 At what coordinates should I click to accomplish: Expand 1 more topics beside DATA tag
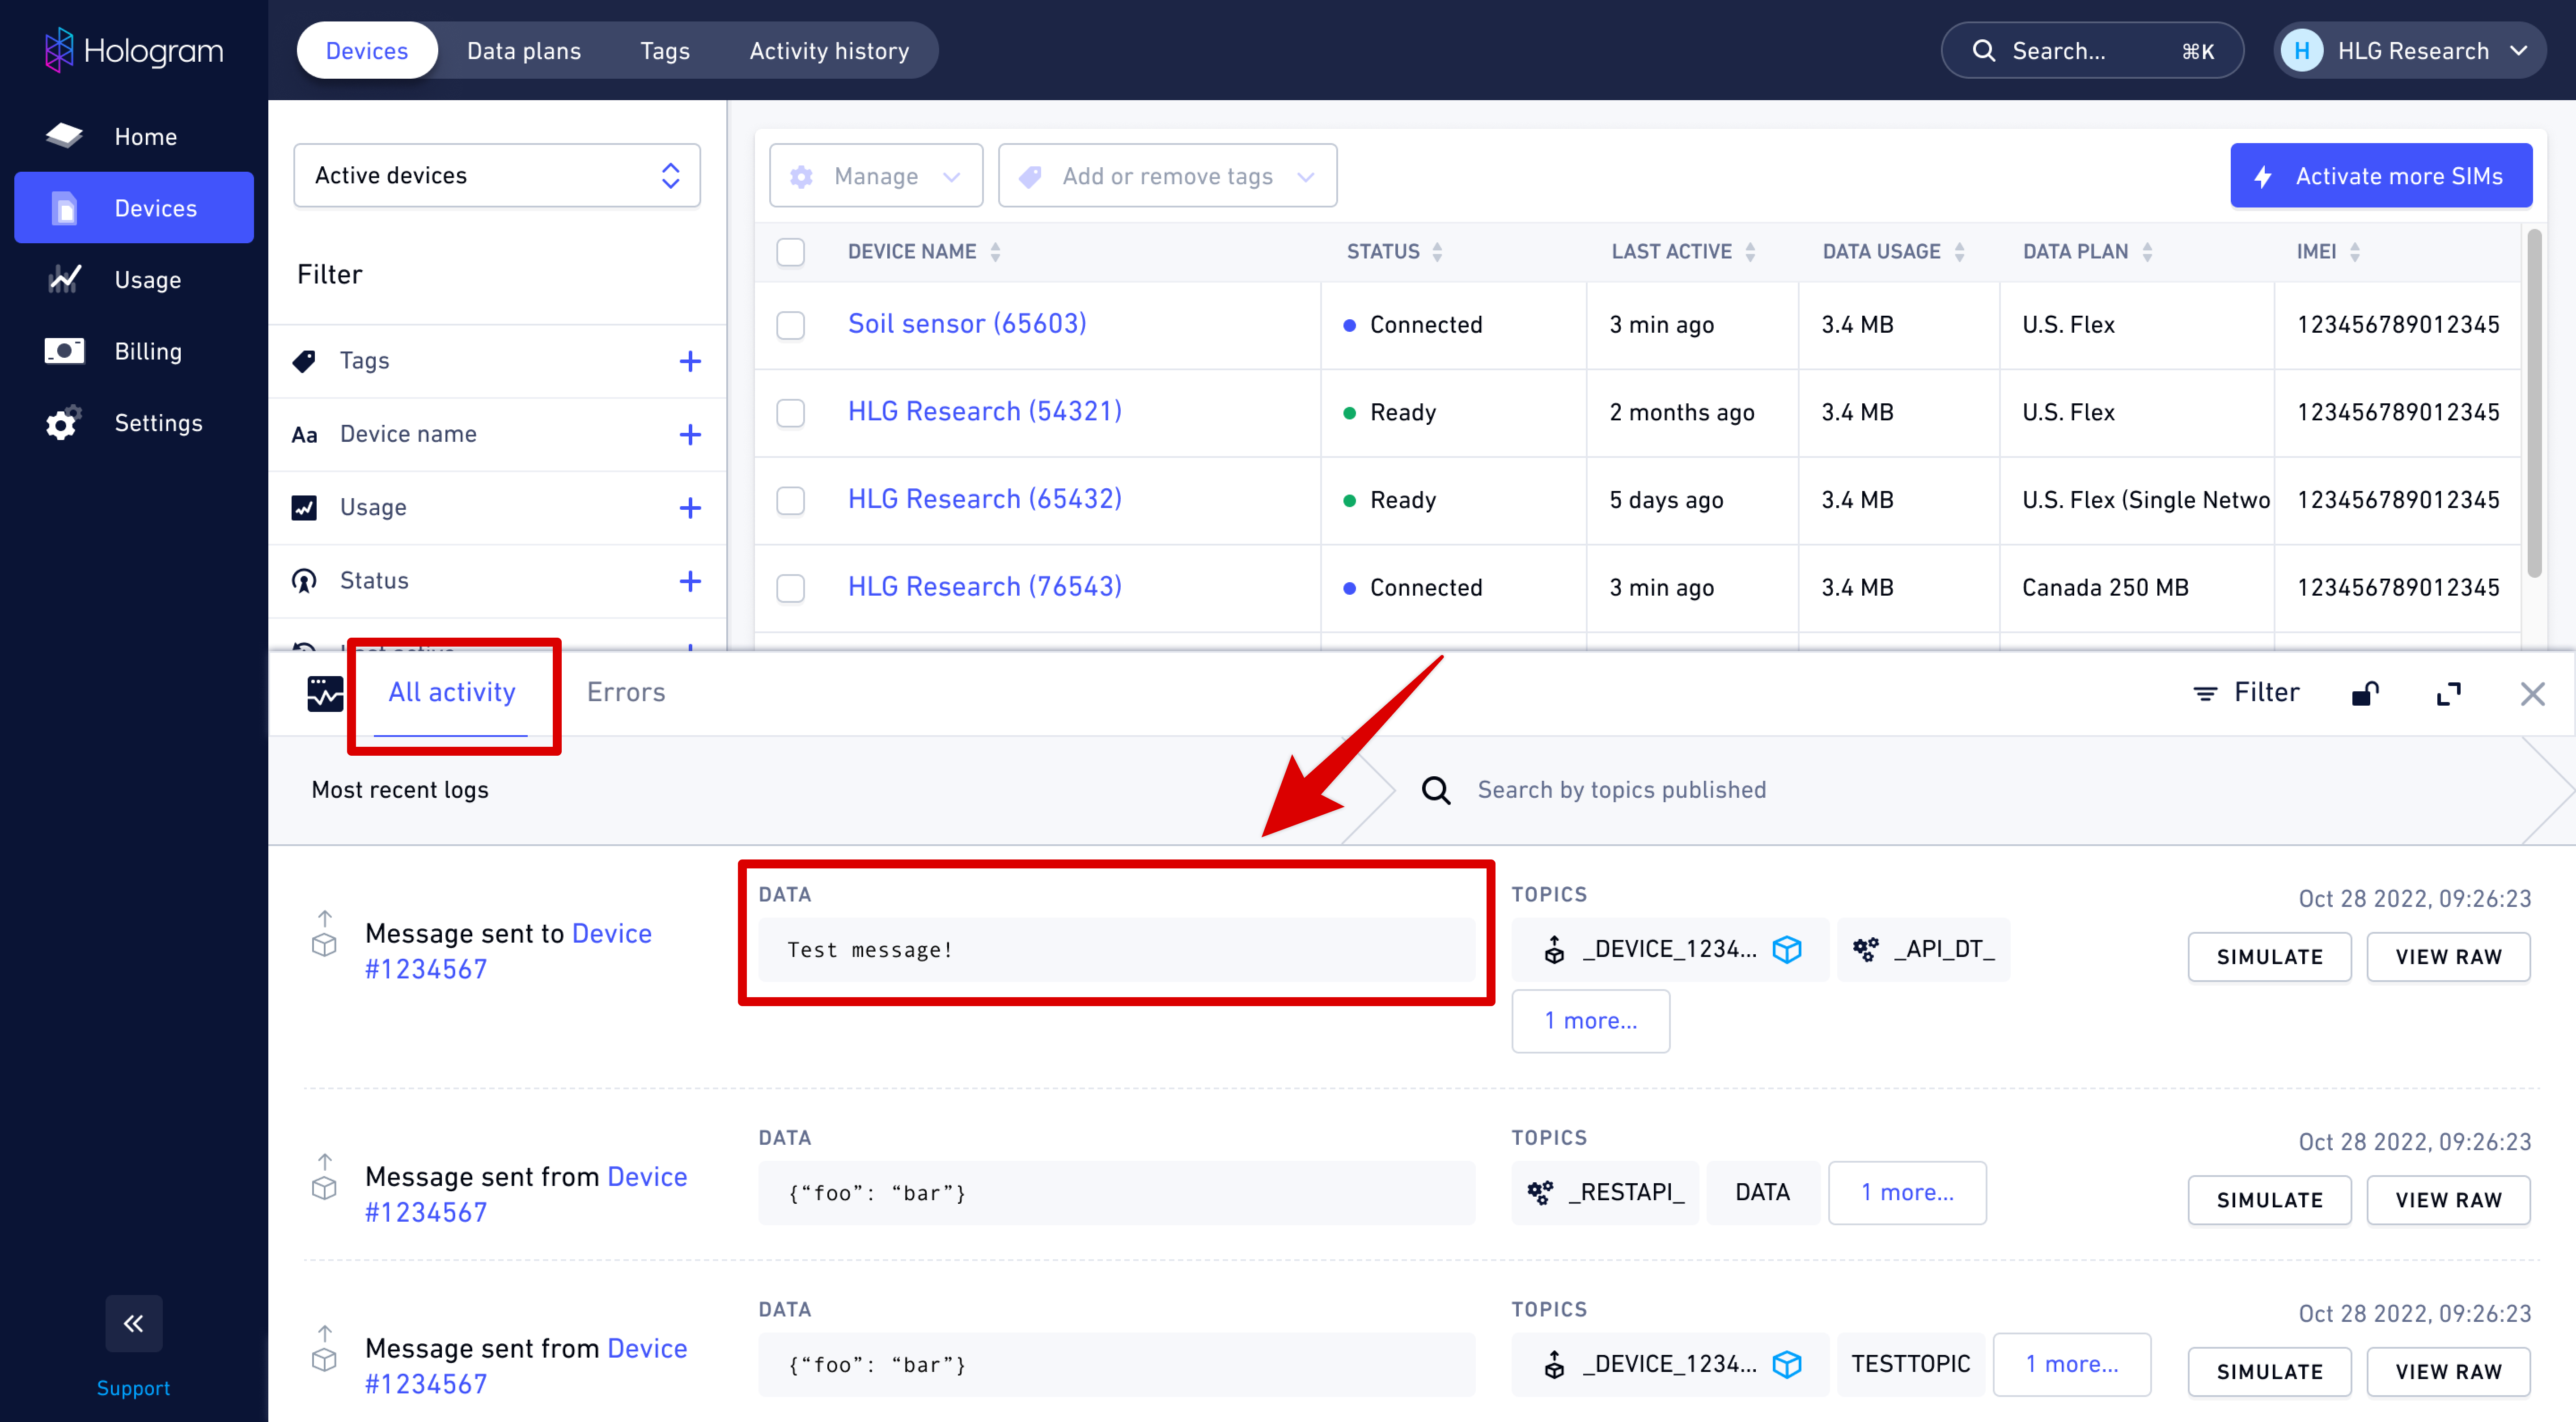click(x=1907, y=1192)
